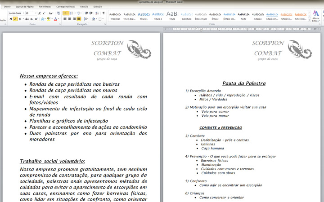
Task: Toggle bullet list button
Action: coord(65,13)
